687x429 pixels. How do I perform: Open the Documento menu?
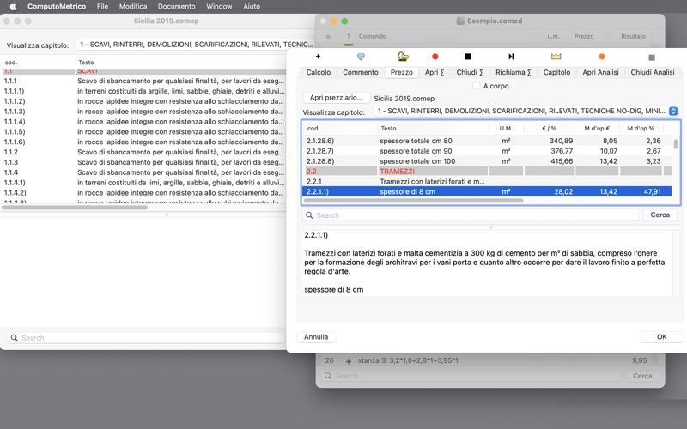click(177, 6)
